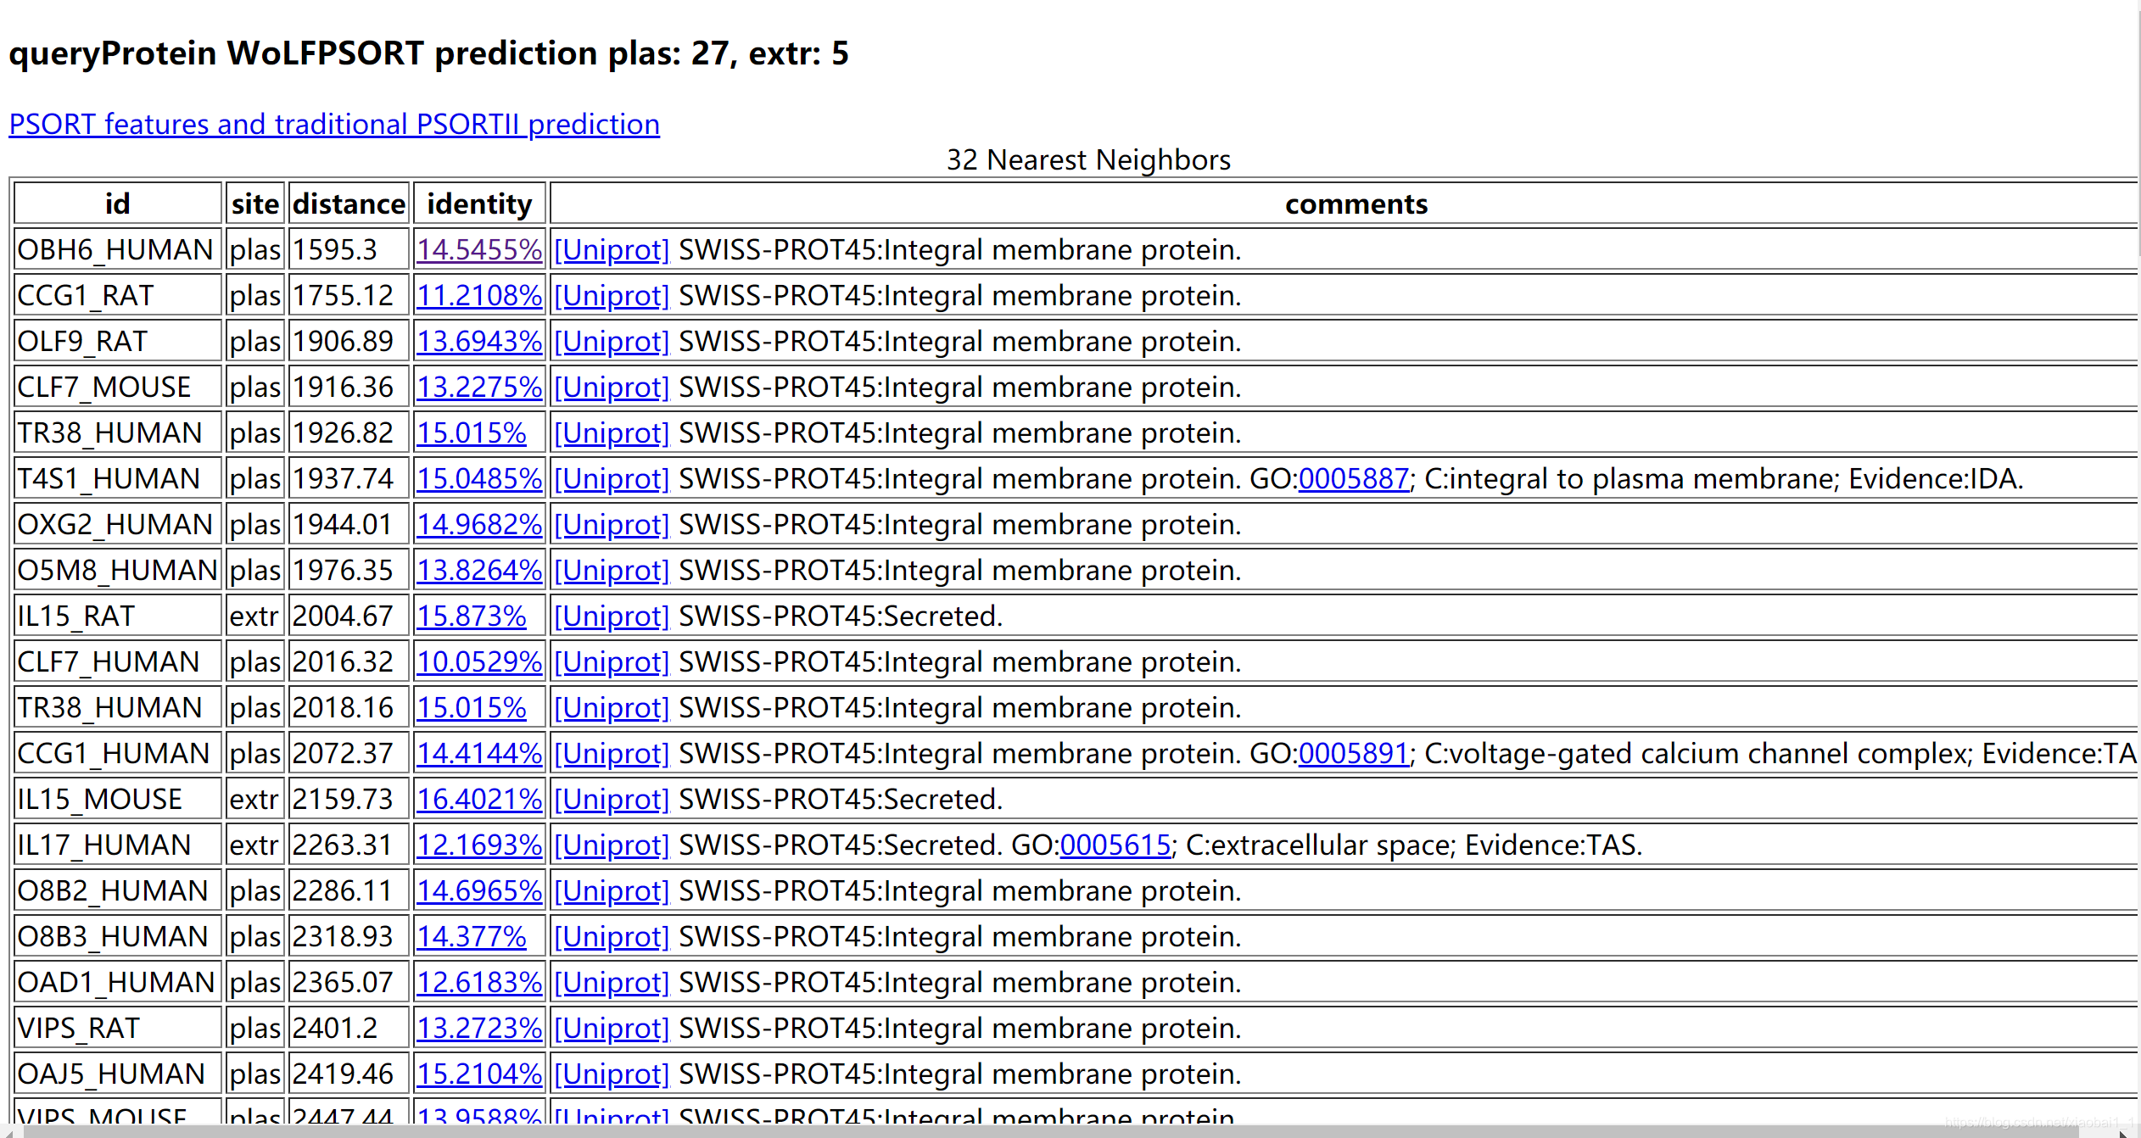Click the 14.5455% identity link for OBH6_HUMAN
The image size is (2141, 1138).
point(479,249)
